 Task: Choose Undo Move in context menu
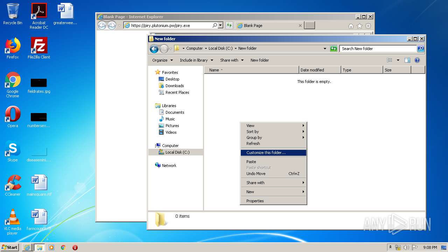[x=273, y=174]
